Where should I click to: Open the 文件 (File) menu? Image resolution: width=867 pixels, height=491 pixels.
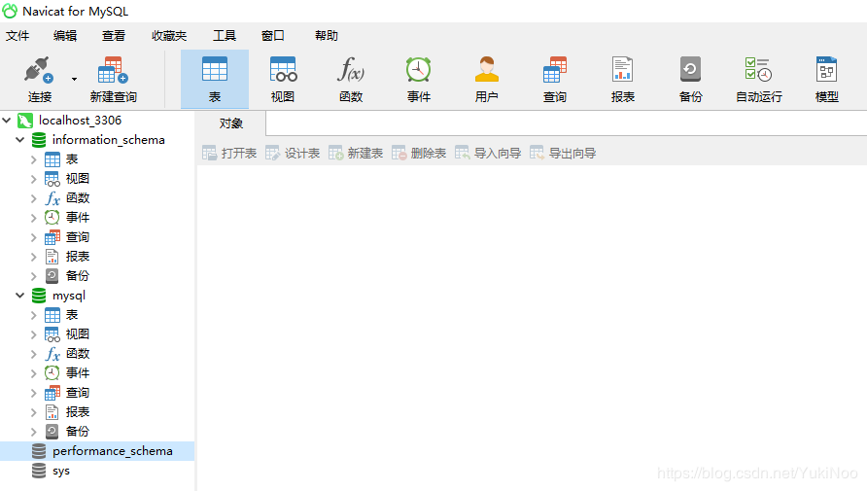tap(17, 36)
